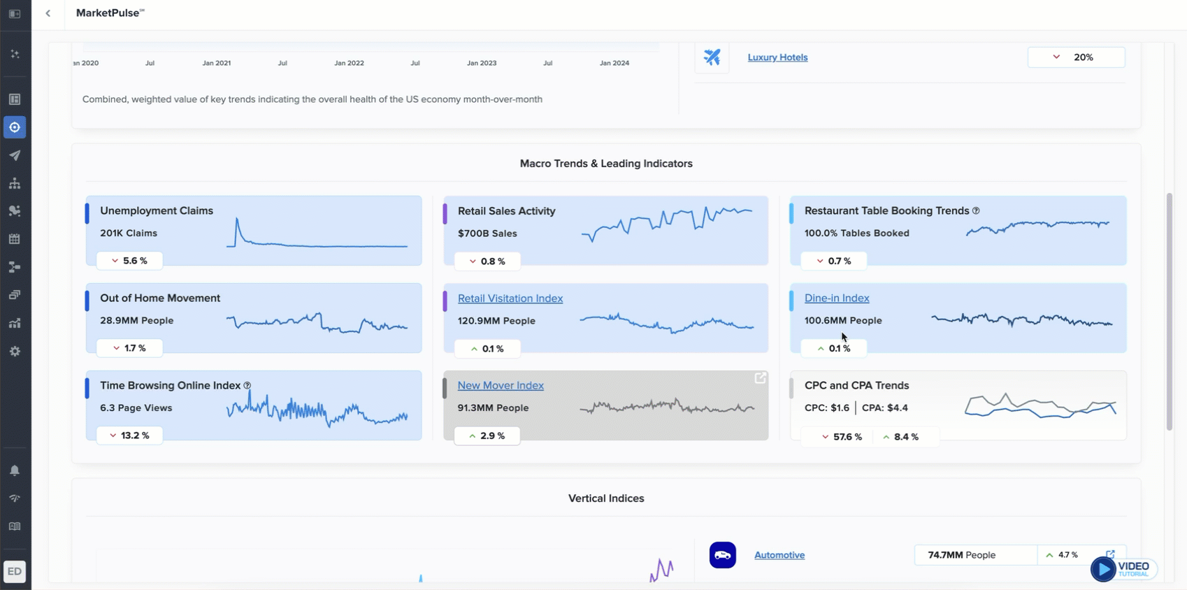
Task: Click the vertical page scrollbar
Action: [1169, 311]
